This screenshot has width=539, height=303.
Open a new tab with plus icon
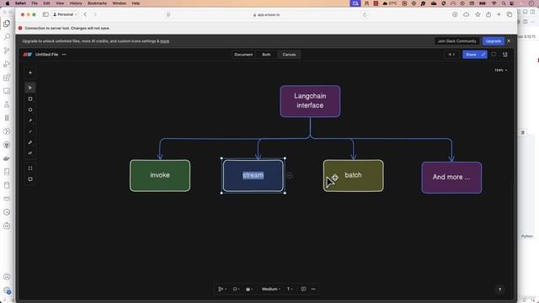499,15
